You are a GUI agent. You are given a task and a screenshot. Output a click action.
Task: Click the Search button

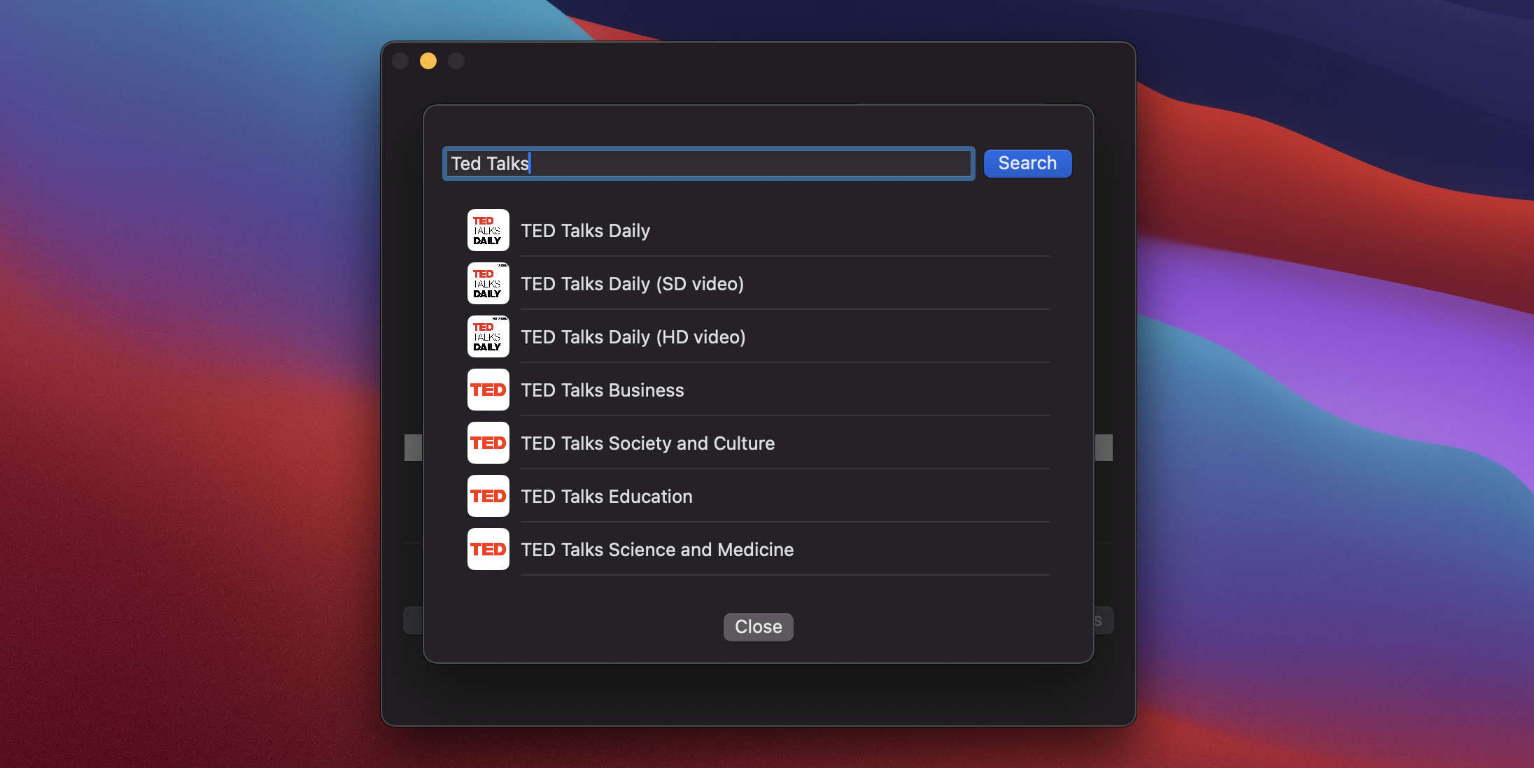click(1027, 162)
